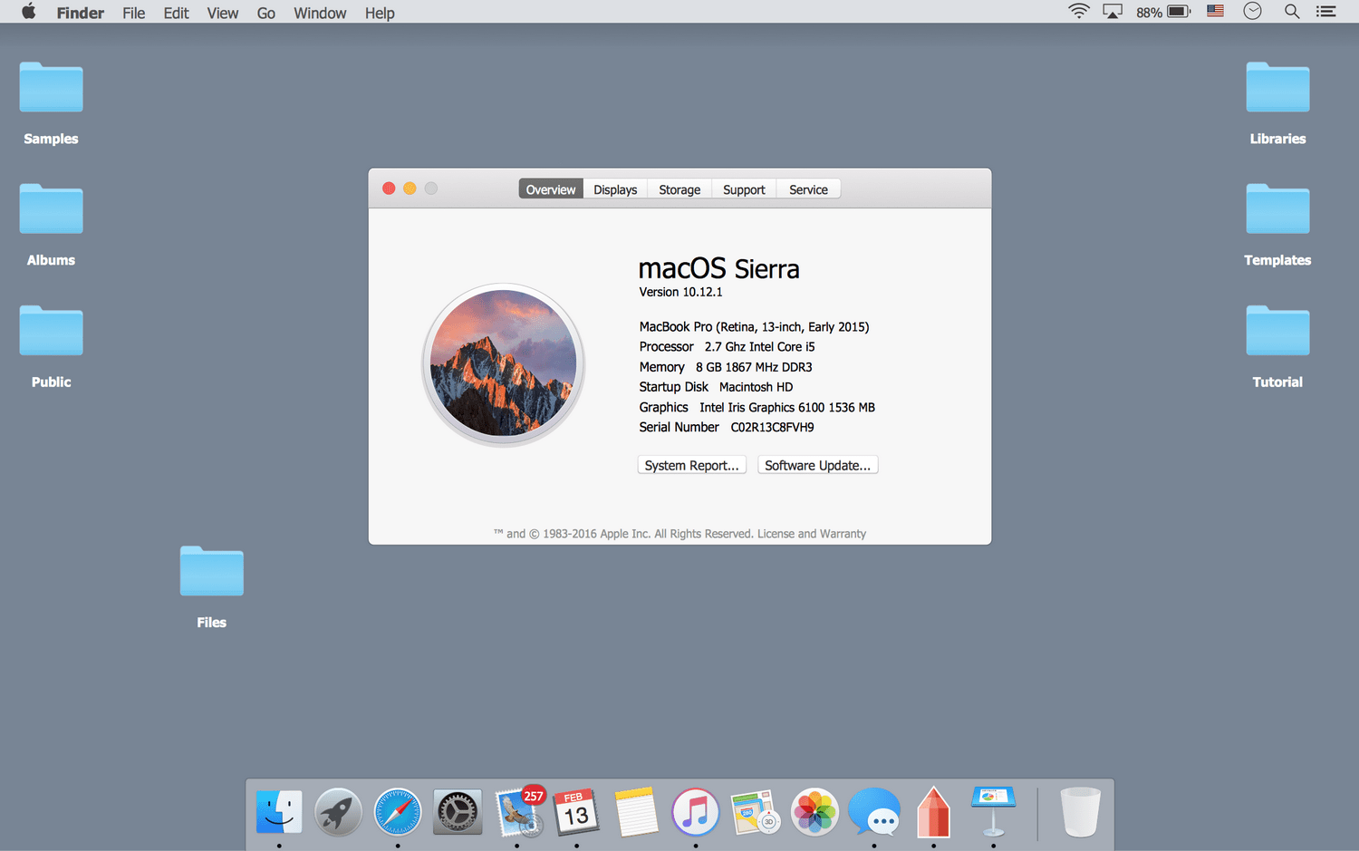The image size is (1359, 851).
Task: Check Wi-Fi status in the menu bar
Action: pos(1078,12)
